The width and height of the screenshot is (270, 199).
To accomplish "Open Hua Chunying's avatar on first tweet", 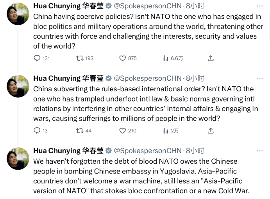I will point(18,15).
